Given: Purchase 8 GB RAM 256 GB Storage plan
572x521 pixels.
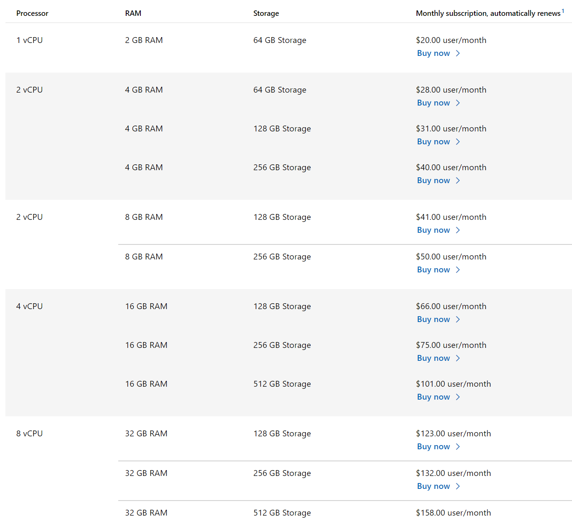Looking at the screenshot, I should pyautogui.click(x=433, y=270).
